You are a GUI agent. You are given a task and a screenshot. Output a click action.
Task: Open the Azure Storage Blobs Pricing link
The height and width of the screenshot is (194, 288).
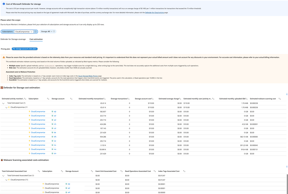click(x=88, y=76)
